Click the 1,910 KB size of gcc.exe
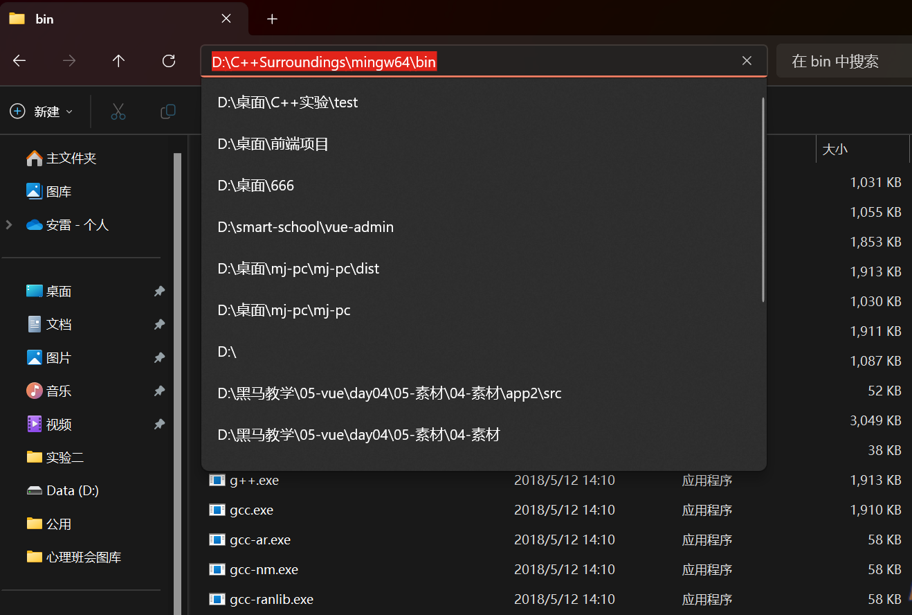The image size is (912, 615). 875,510
